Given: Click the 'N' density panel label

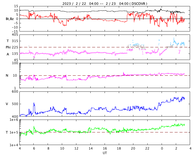Looking at the screenshot, I should click(x=7, y=75).
